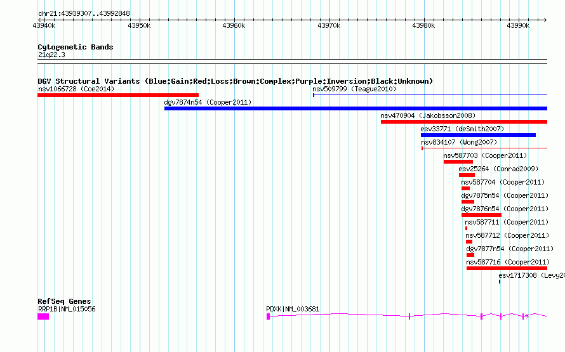
Task: Select the small blue esv1717308 marker
Action: click(500, 282)
